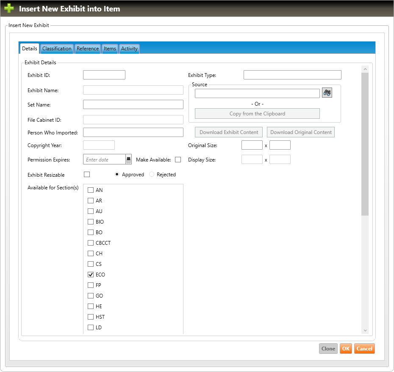Click the Clone button
This screenshot has height=372, width=394.
click(x=328, y=348)
